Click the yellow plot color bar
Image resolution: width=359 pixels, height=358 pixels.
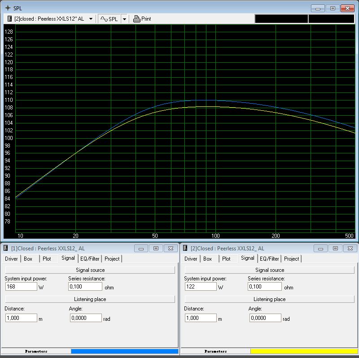click(304, 351)
